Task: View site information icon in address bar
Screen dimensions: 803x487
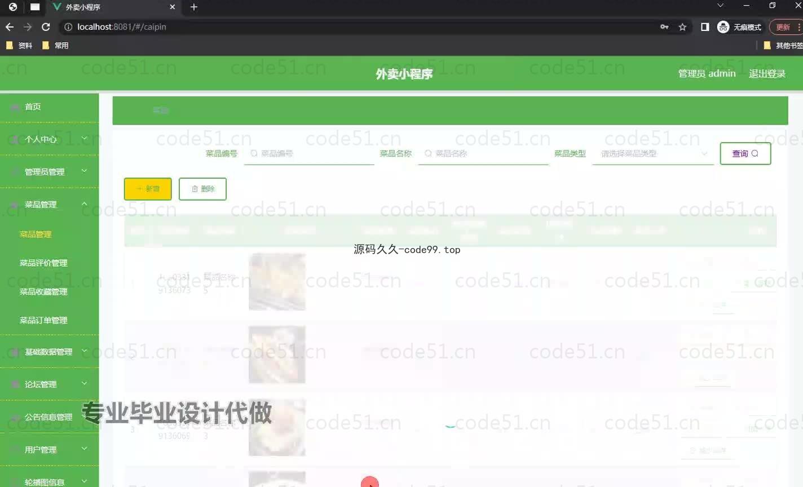Action: click(x=68, y=26)
